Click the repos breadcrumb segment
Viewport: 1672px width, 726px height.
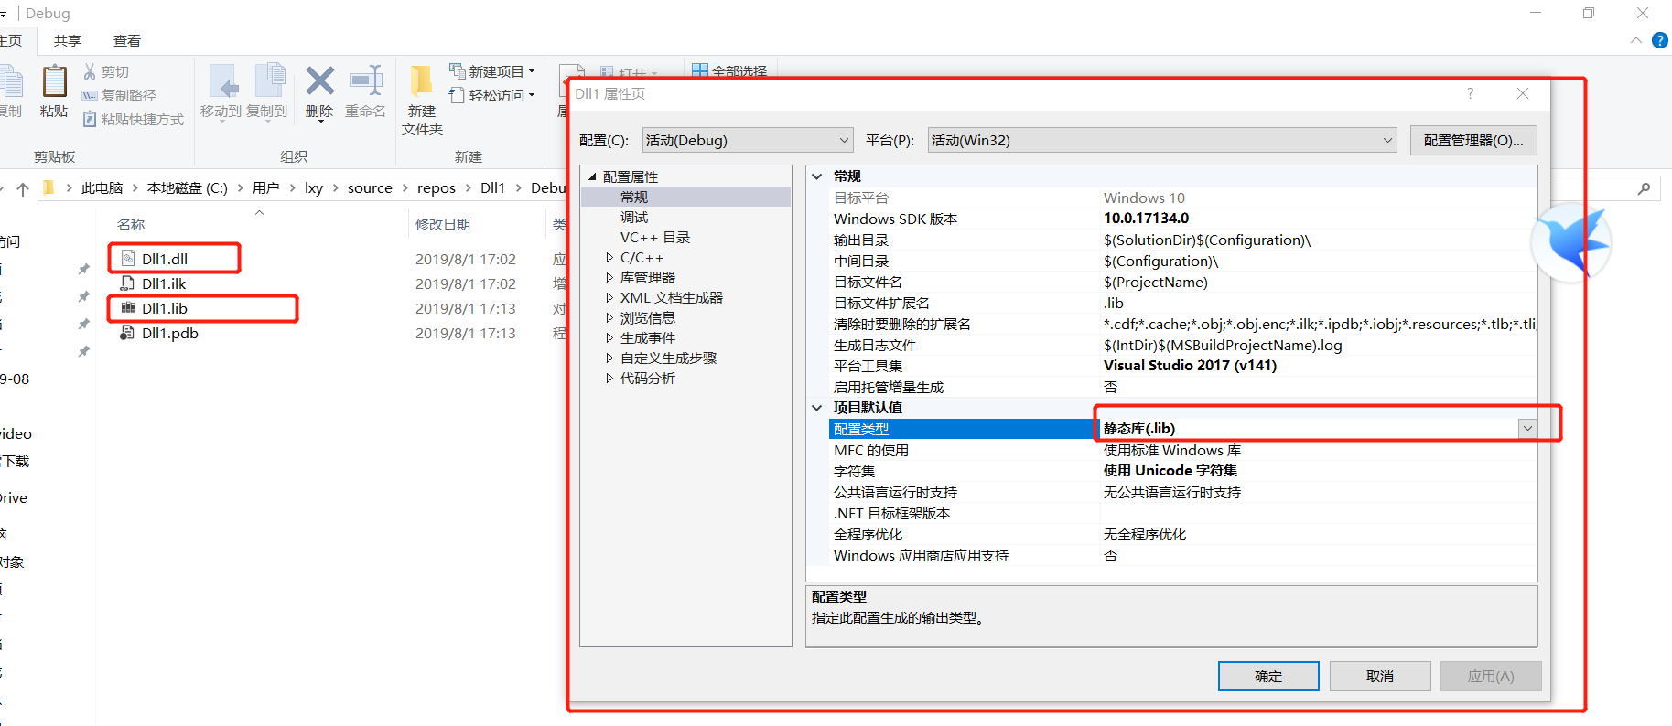point(437,188)
